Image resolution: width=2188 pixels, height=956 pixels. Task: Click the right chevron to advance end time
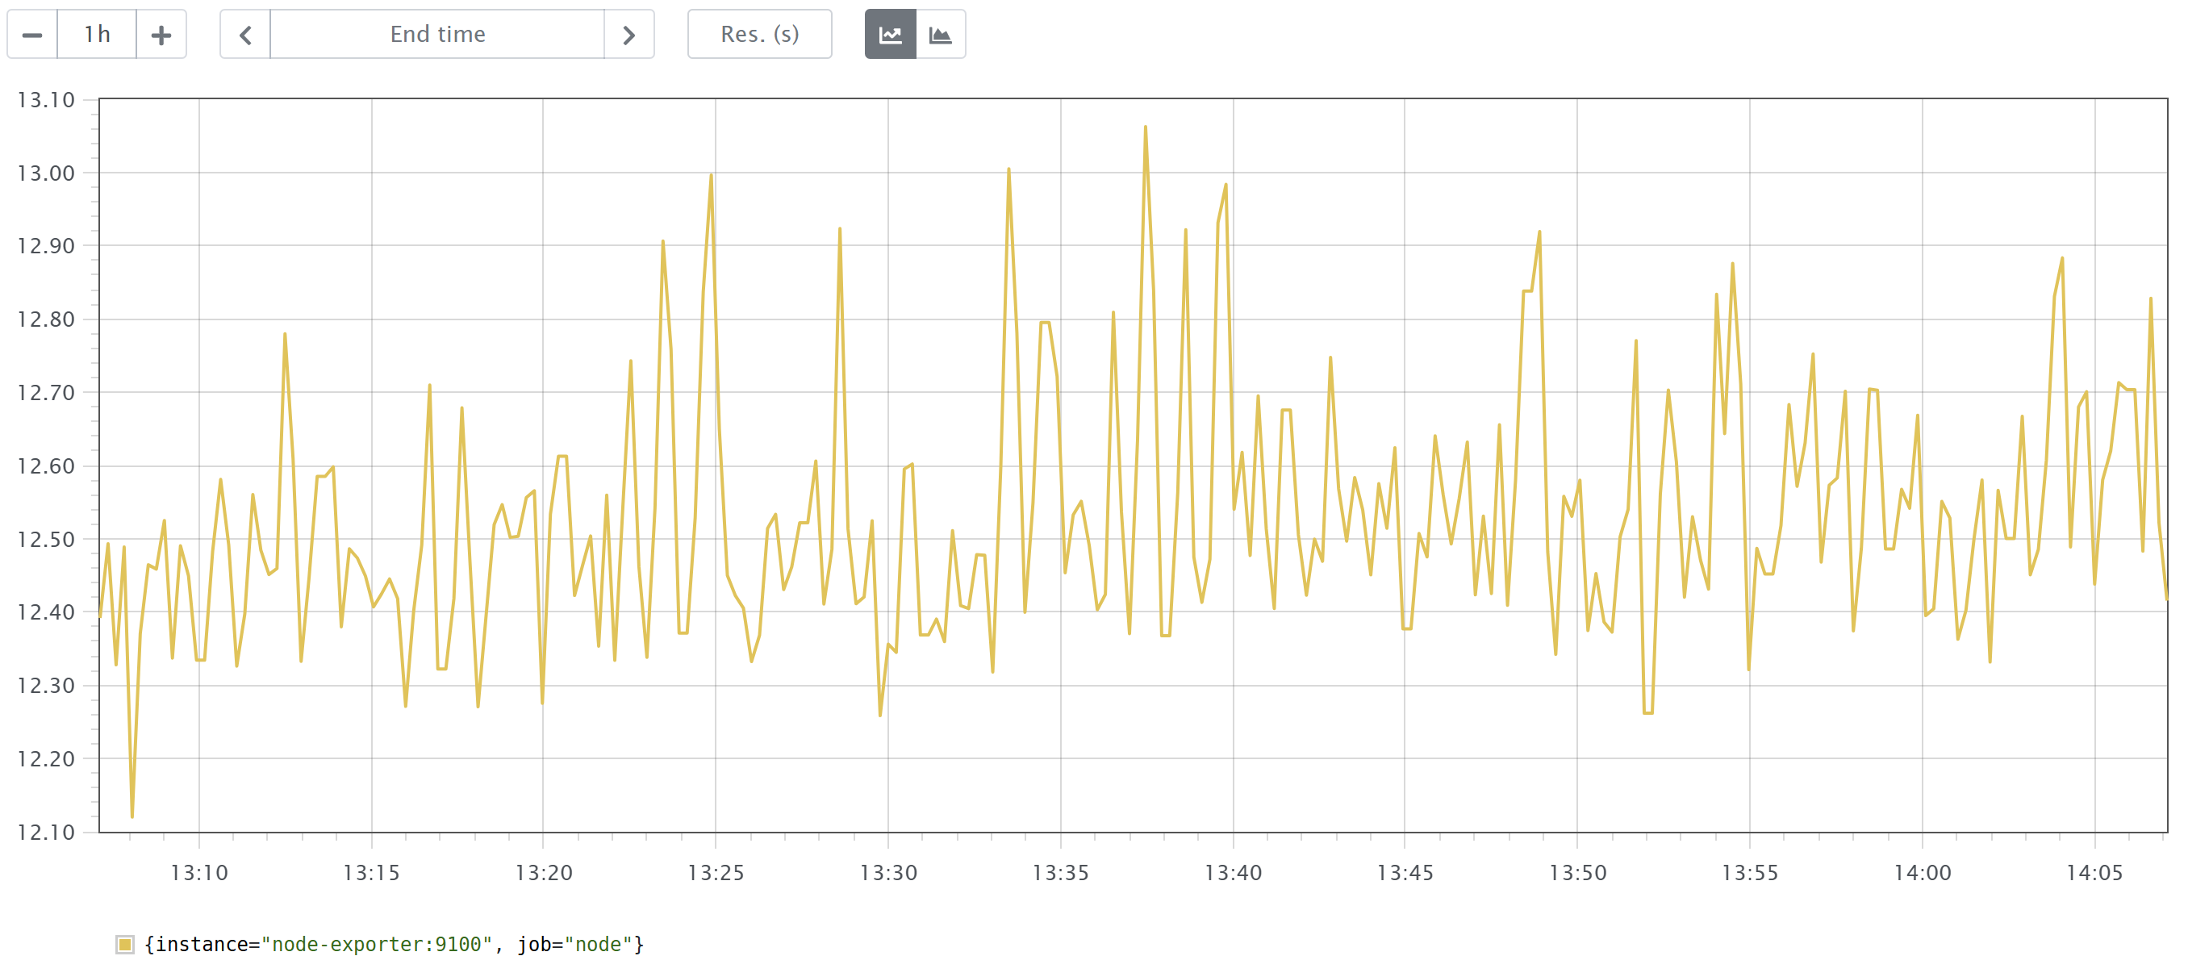tap(628, 34)
